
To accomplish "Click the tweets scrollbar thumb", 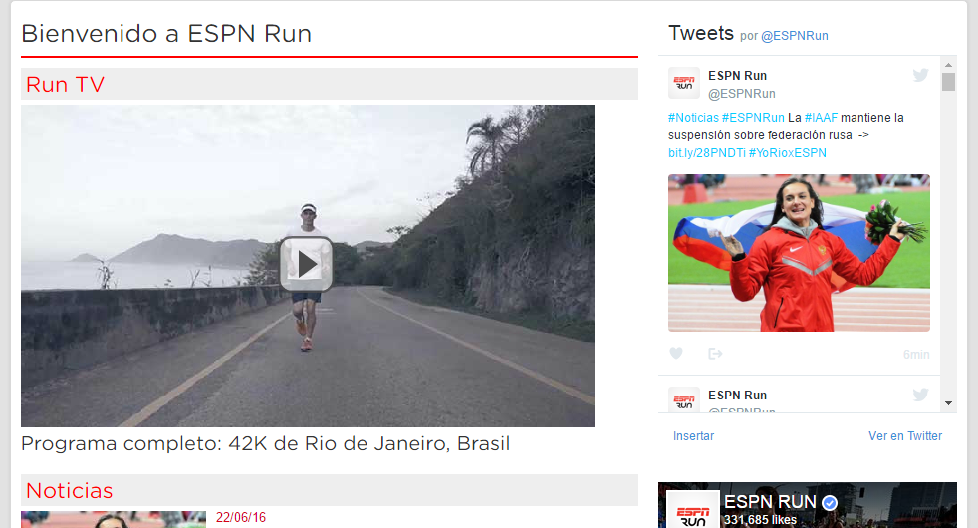I will [948, 82].
